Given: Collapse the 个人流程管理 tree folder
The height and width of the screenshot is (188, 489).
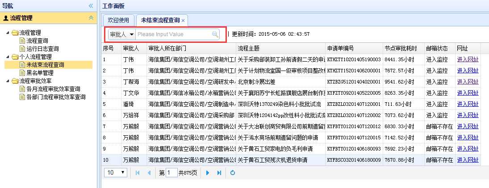Looking at the screenshot, I should [x=8, y=57].
